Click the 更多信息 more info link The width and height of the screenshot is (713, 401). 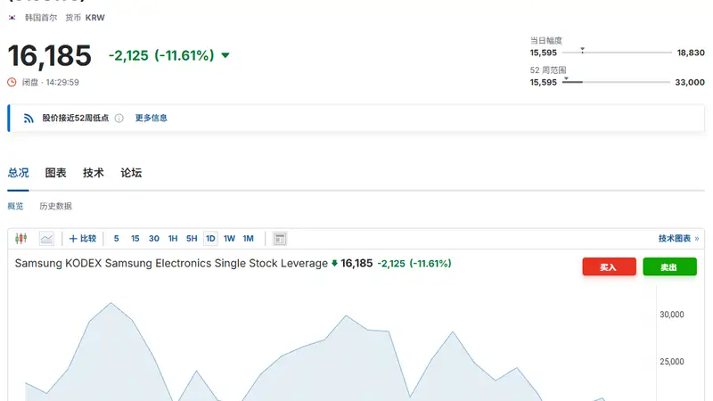[x=151, y=118]
